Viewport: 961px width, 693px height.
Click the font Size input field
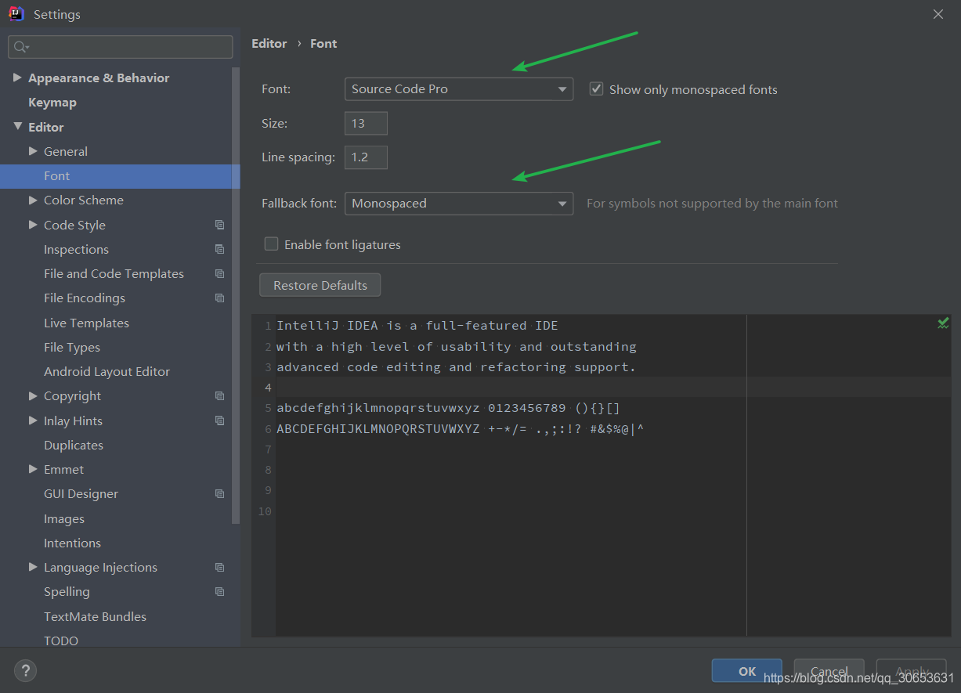pos(366,123)
